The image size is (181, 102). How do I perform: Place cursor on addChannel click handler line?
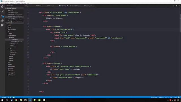click(x=72, y=75)
